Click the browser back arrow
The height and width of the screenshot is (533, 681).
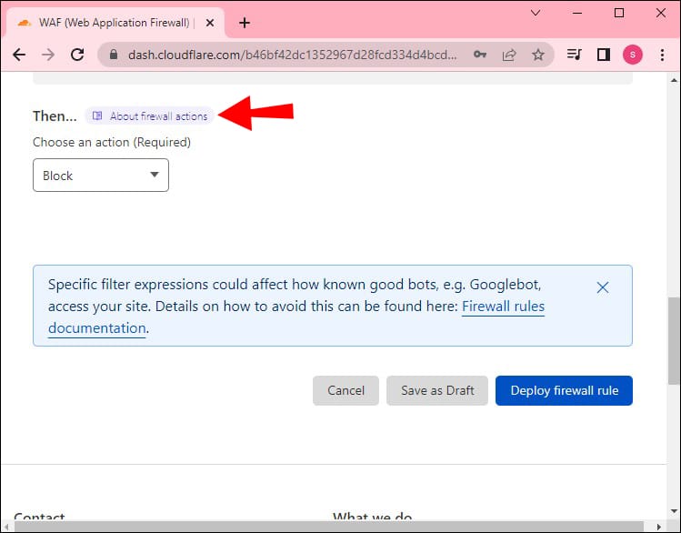pyautogui.click(x=19, y=55)
